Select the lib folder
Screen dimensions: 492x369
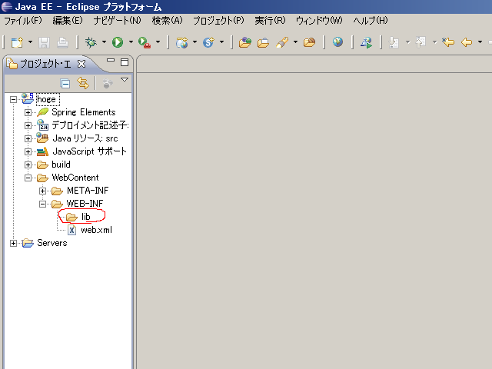[x=85, y=217]
